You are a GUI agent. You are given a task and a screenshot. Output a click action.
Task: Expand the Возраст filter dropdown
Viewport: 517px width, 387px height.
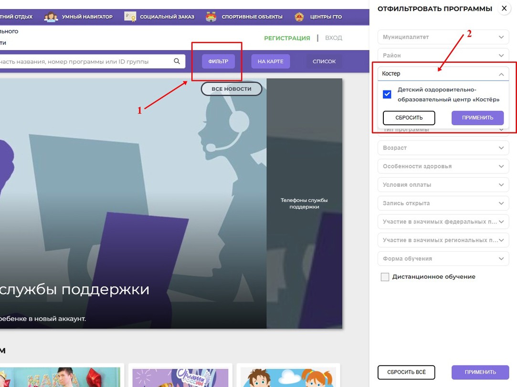[x=443, y=148]
